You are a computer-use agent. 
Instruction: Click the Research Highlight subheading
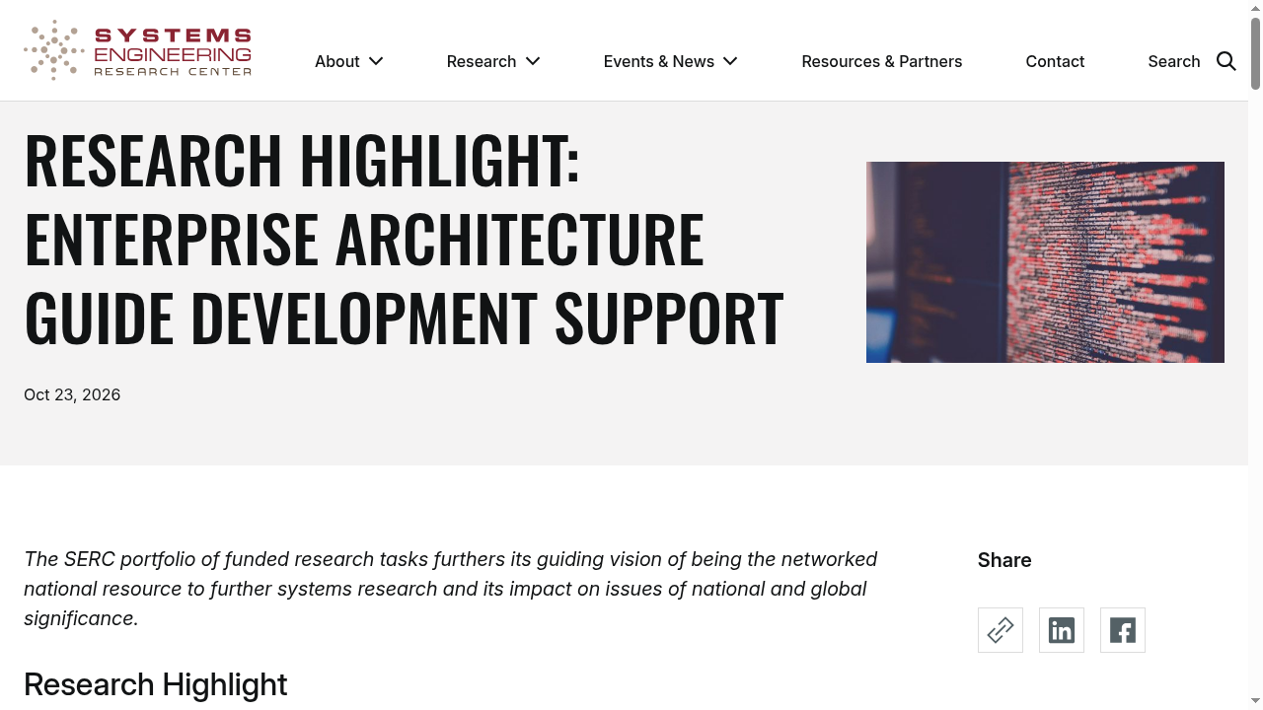(x=155, y=684)
